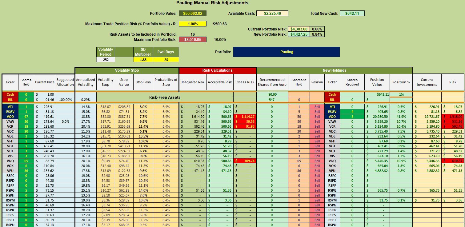Click VOO position value 20,980.50
The image size is (465, 227).
point(377,117)
